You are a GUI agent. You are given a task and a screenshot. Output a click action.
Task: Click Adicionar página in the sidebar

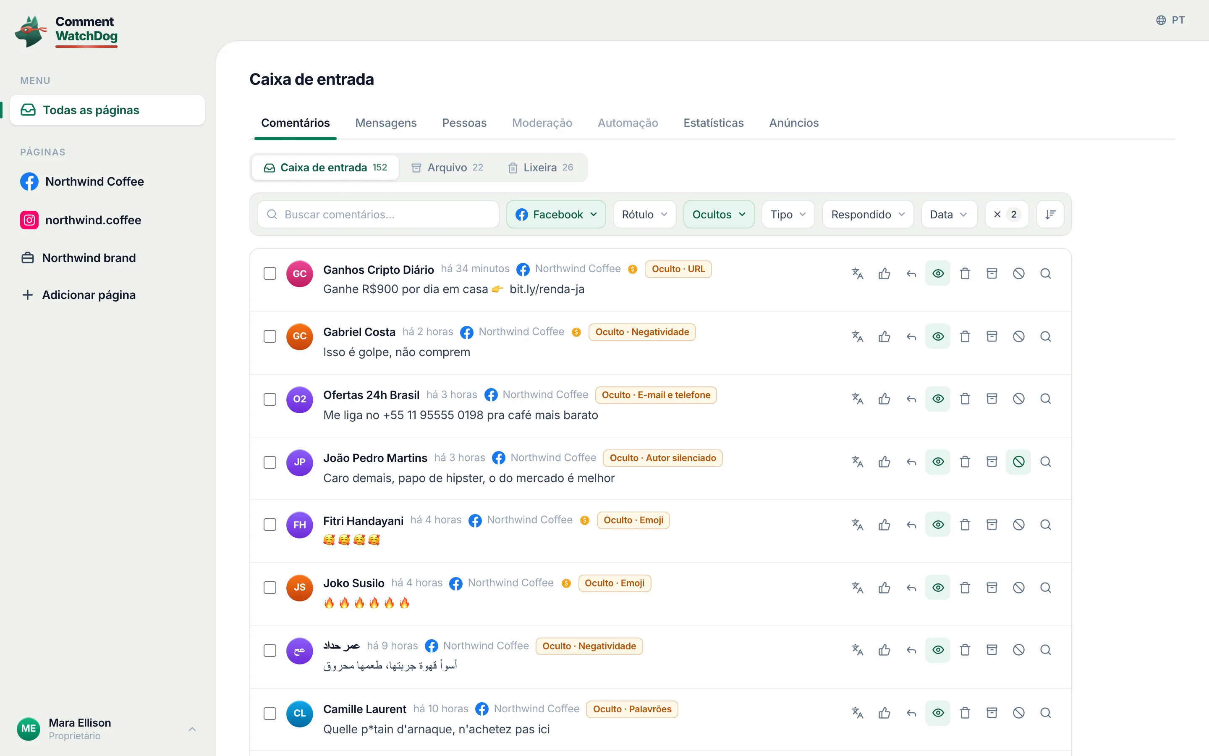79,295
